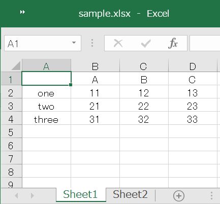
Task: Switch to the Sheet1 tab
Action: (x=81, y=194)
